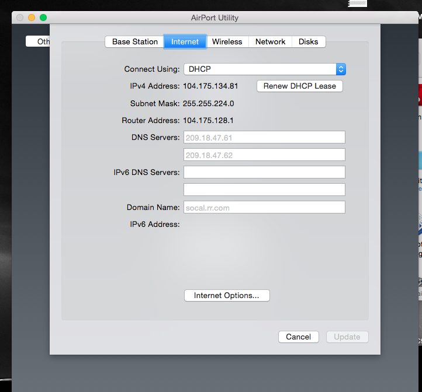Click the router address 104.175.128.1
This screenshot has width=422, height=392.
[208, 120]
